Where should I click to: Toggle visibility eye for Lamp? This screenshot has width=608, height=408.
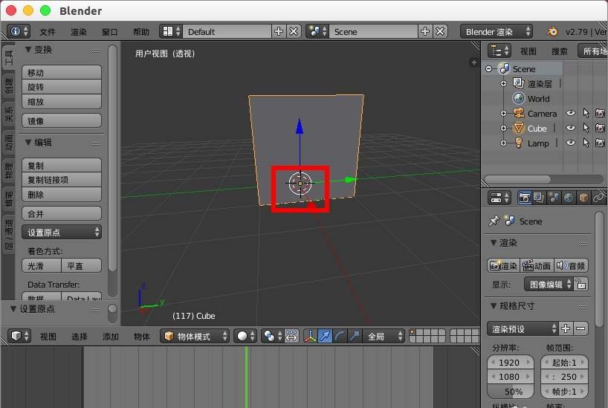(x=570, y=143)
